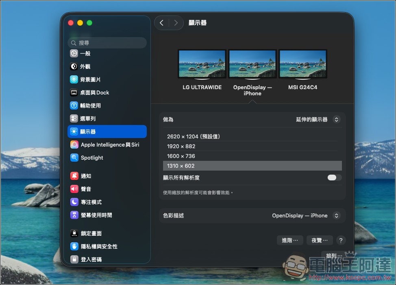Select the 選單列 menu bar icon
This screenshot has height=285, width=396.
tap(74, 118)
